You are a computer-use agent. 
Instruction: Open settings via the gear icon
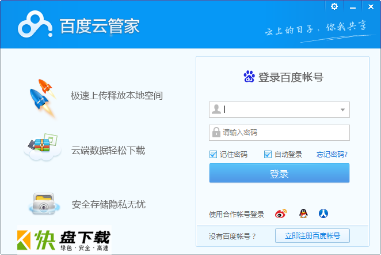334,6
